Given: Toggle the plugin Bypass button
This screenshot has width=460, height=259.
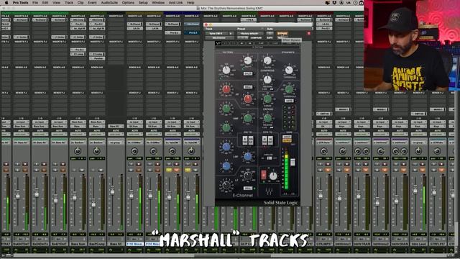Looking at the screenshot, I should tap(282, 34).
